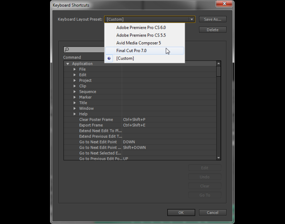285x224 pixels.
Task: Close the Keyboard Shortcuts window
Action: [x=224, y=4]
